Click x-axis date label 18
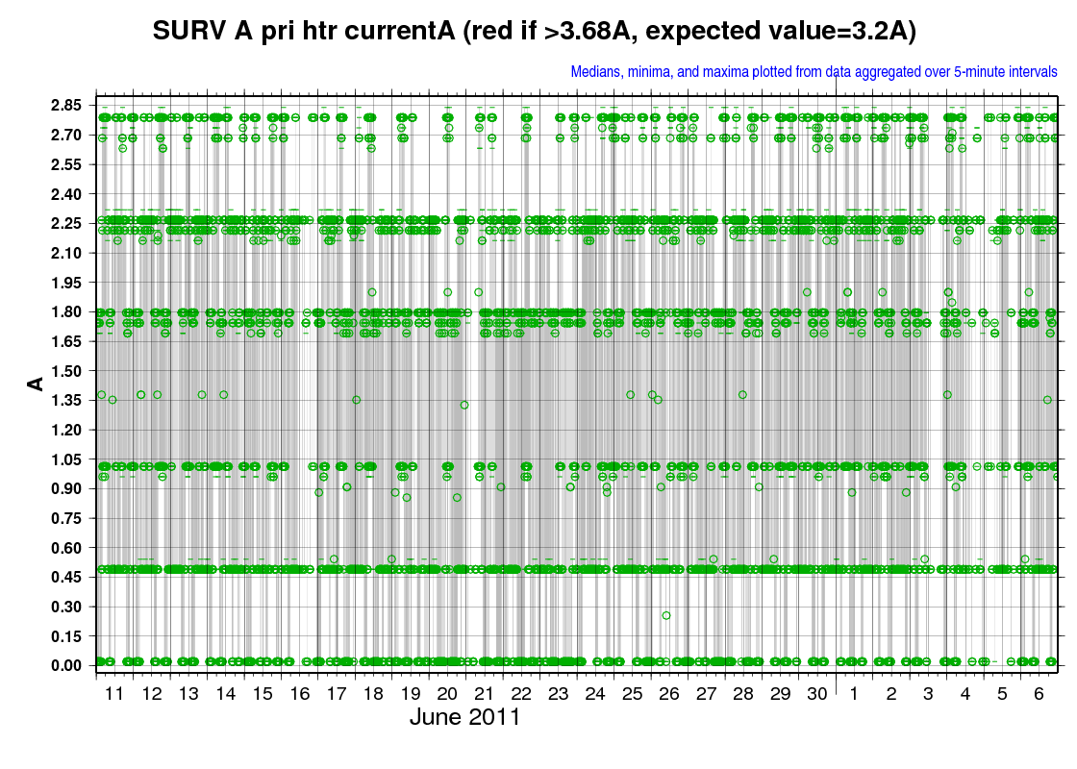The image size is (1077, 769). 373,694
